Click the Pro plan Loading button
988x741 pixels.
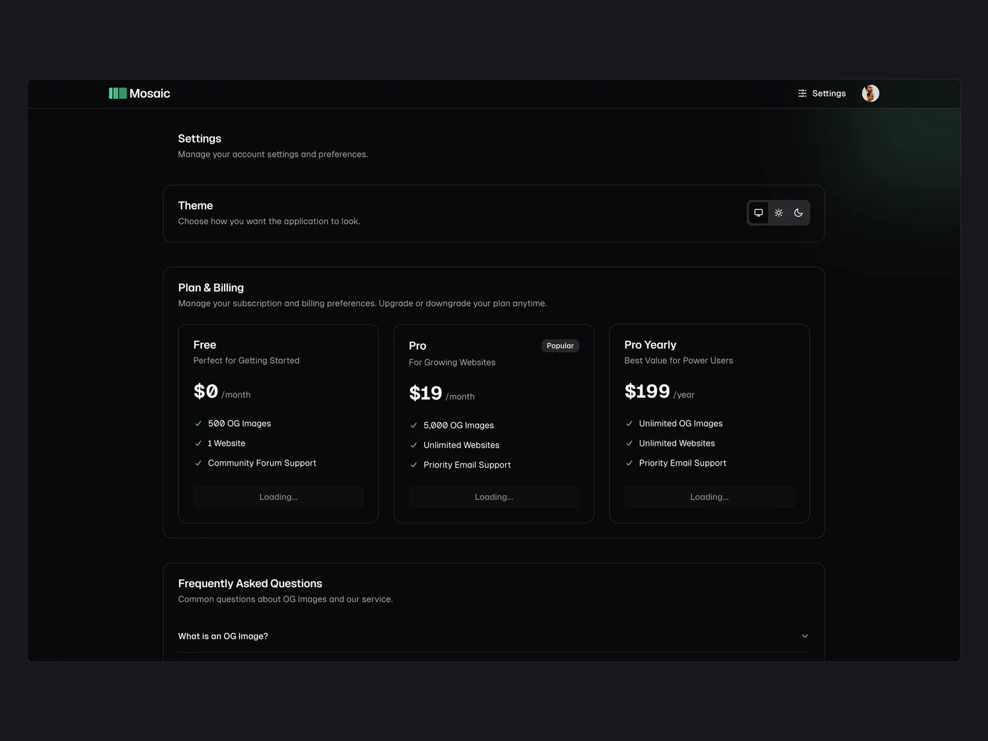pyautogui.click(x=493, y=497)
